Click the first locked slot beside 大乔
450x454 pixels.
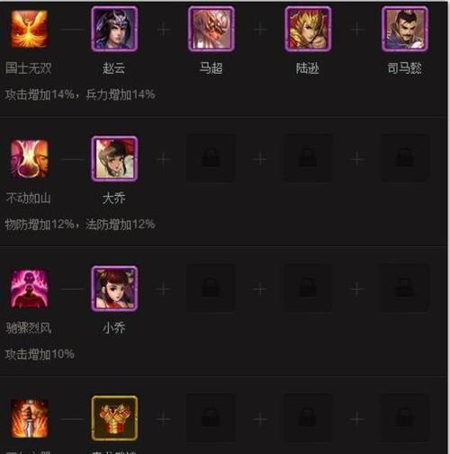(x=211, y=158)
